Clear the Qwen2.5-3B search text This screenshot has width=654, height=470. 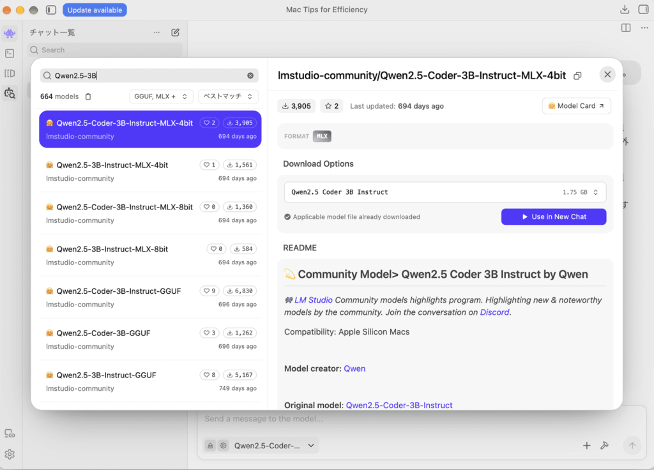point(250,75)
